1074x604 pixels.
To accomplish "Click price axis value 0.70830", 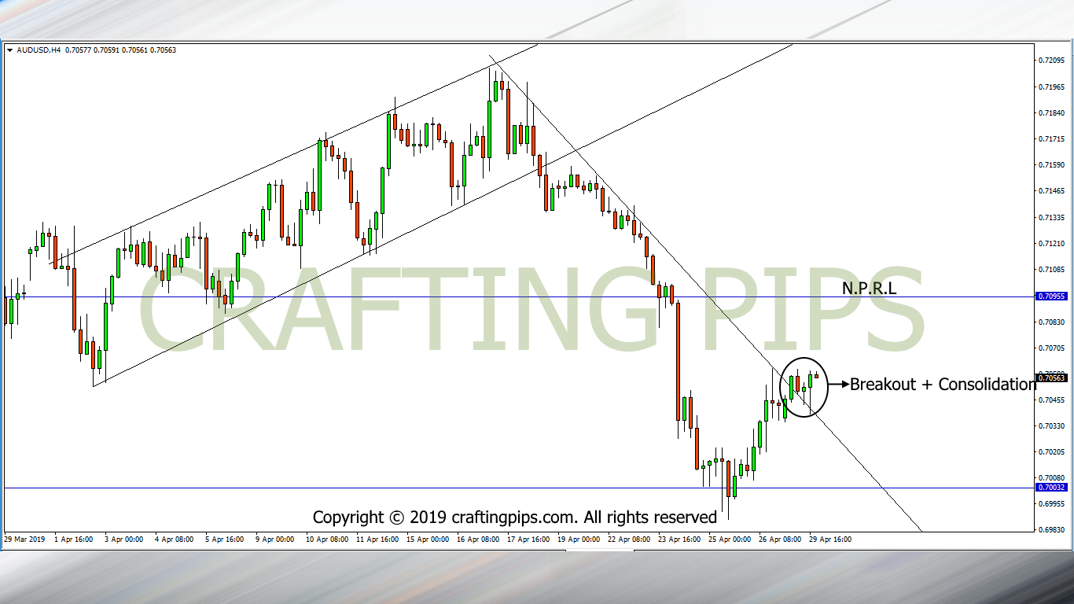I will click(x=1051, y=322).
